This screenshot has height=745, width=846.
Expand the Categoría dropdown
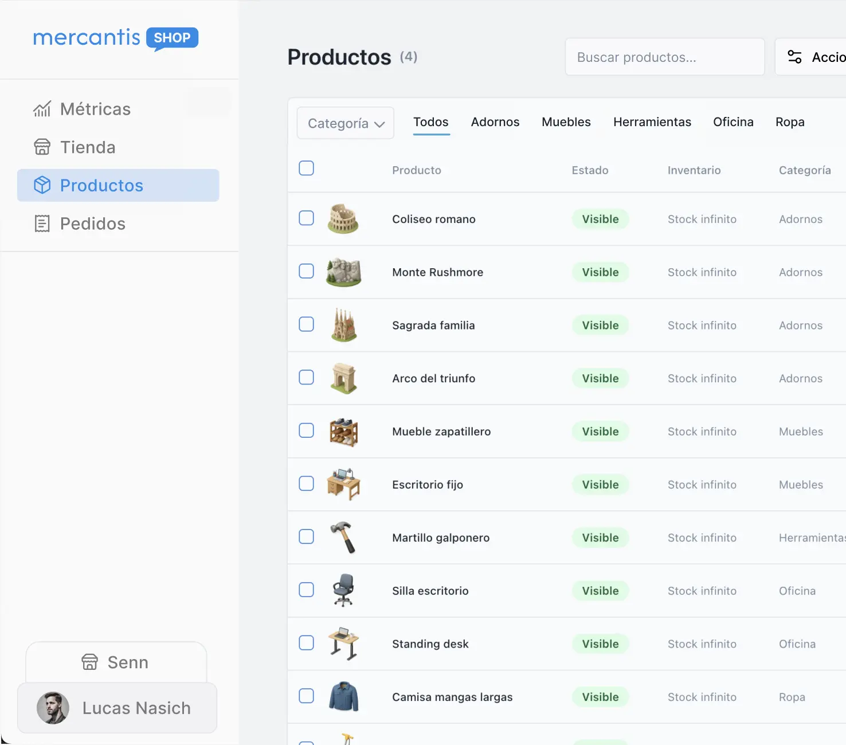(x=346, y=123)
